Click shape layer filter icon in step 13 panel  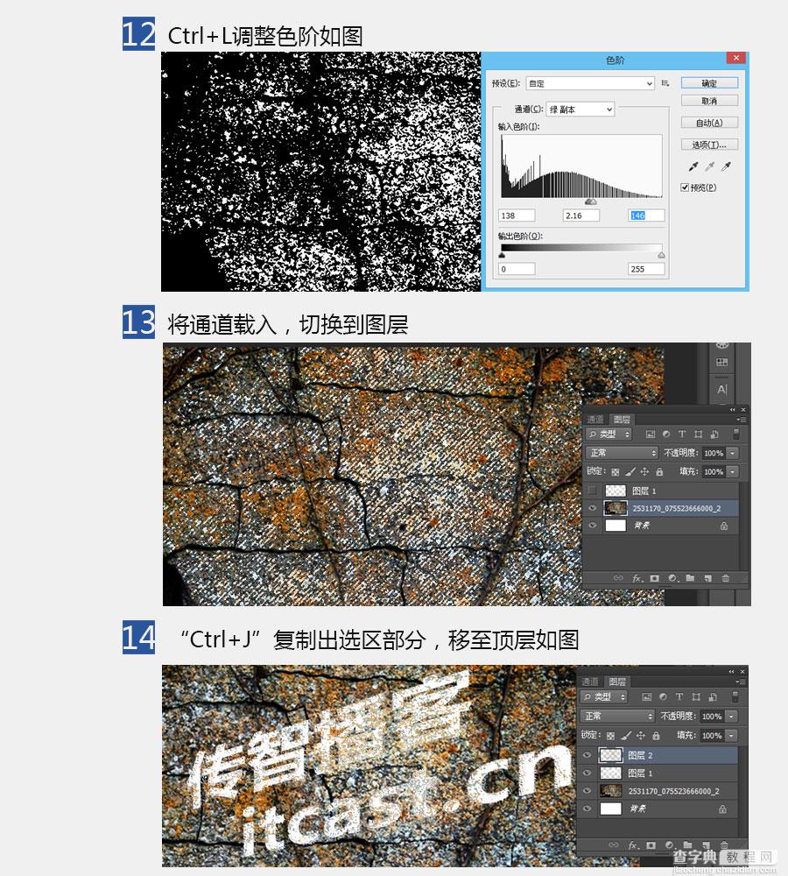[698, 434]
